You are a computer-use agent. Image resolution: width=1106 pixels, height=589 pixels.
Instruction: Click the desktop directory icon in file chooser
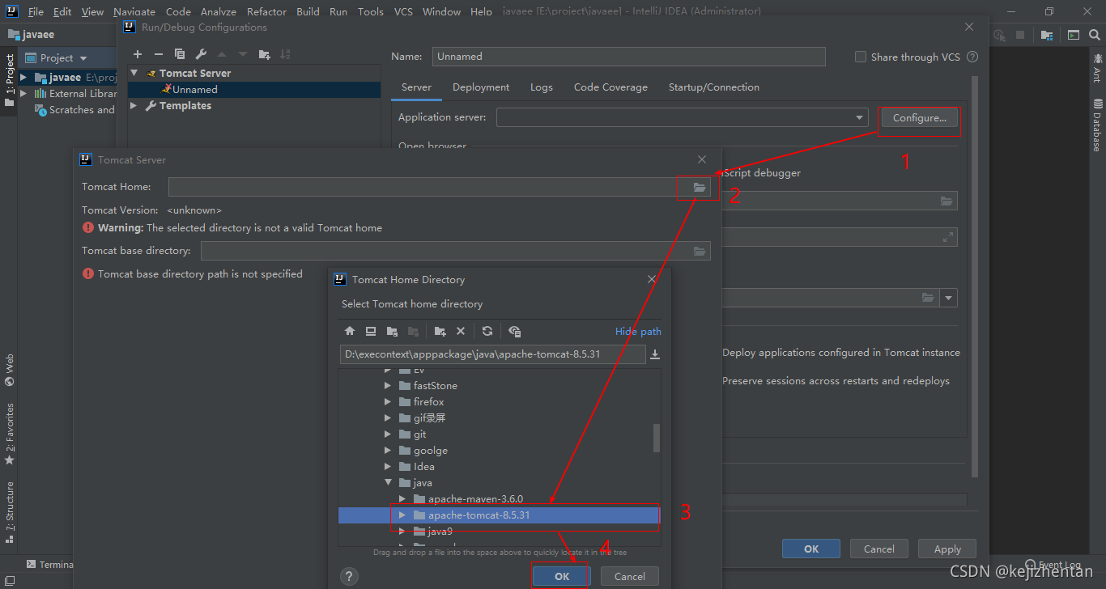point(371,331)
